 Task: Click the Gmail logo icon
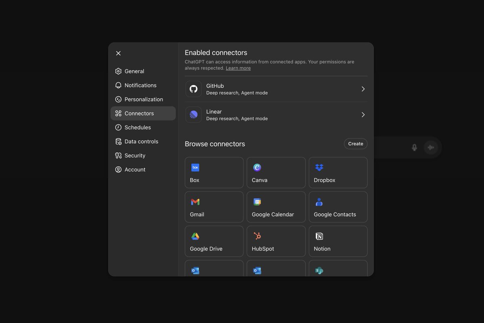195,202
